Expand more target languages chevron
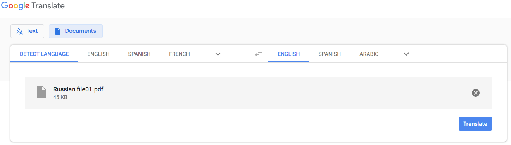The width and height of the screenshot is (511, 145). 406,54
